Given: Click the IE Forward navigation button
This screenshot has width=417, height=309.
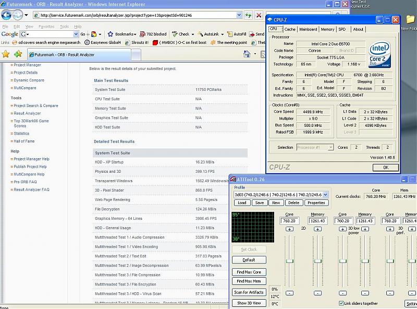Looking at the screenshot, I should click(18, 15).
